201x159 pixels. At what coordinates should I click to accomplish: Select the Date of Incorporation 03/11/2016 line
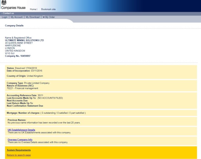point(24,70)
